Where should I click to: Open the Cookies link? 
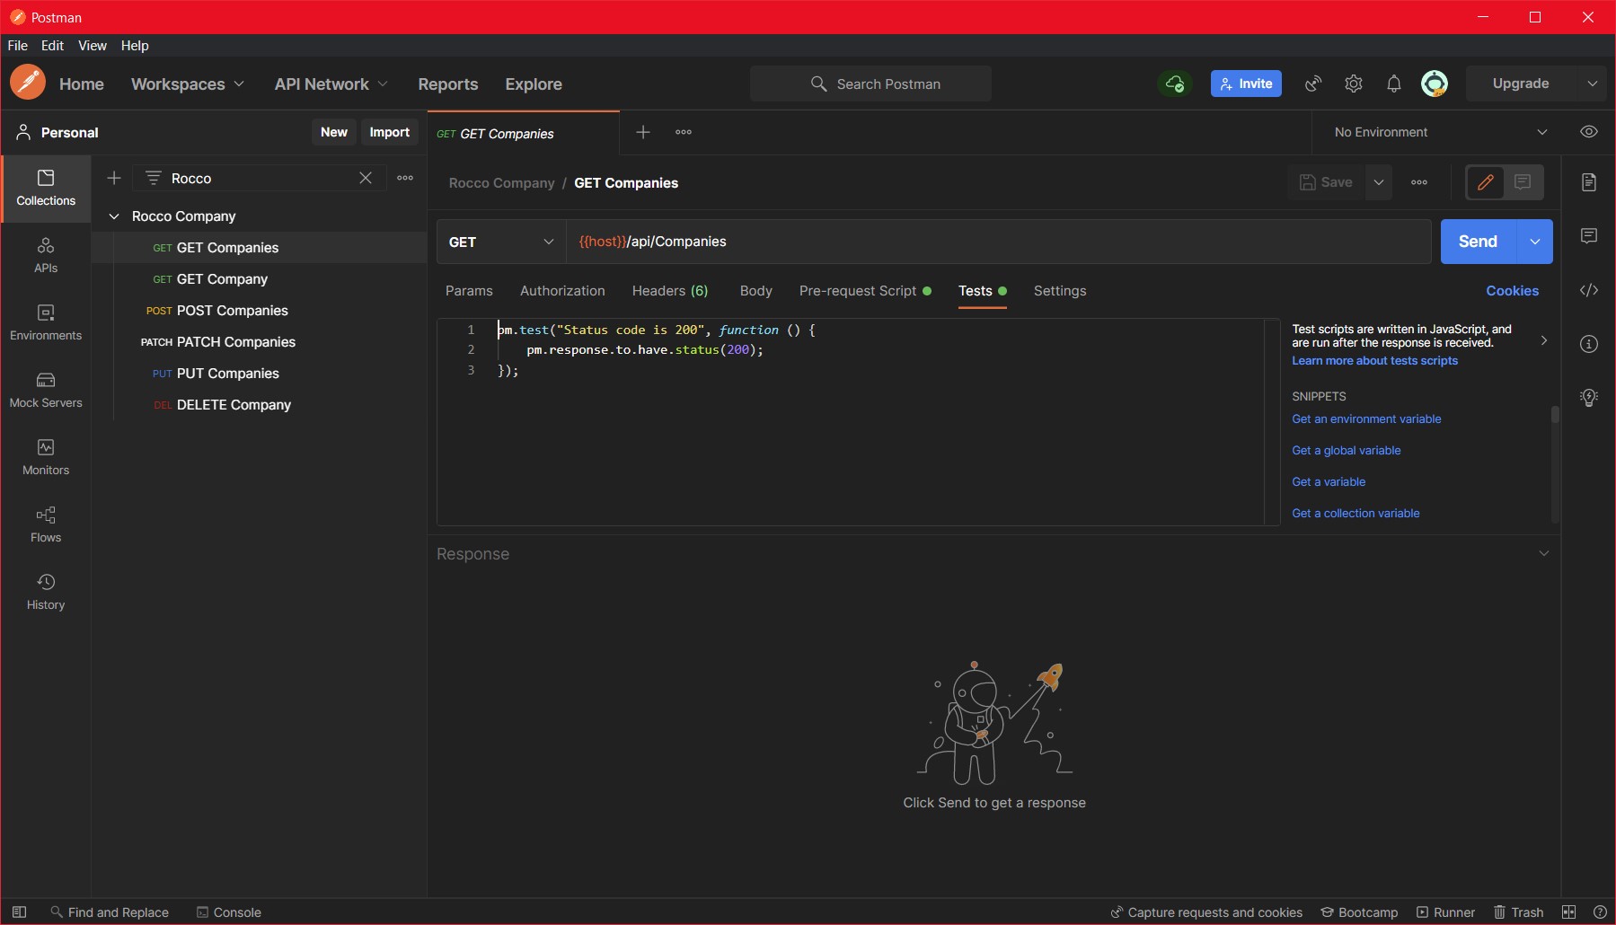coord(1512,291)
